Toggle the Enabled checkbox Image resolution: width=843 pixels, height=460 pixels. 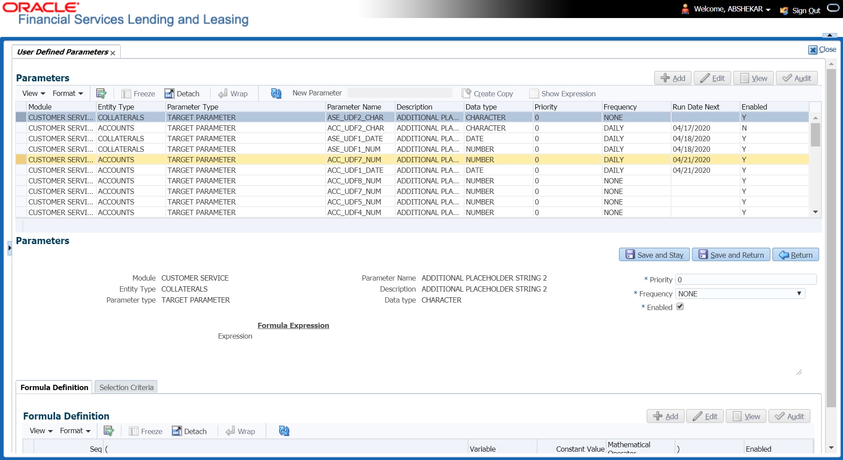(680, 307)
